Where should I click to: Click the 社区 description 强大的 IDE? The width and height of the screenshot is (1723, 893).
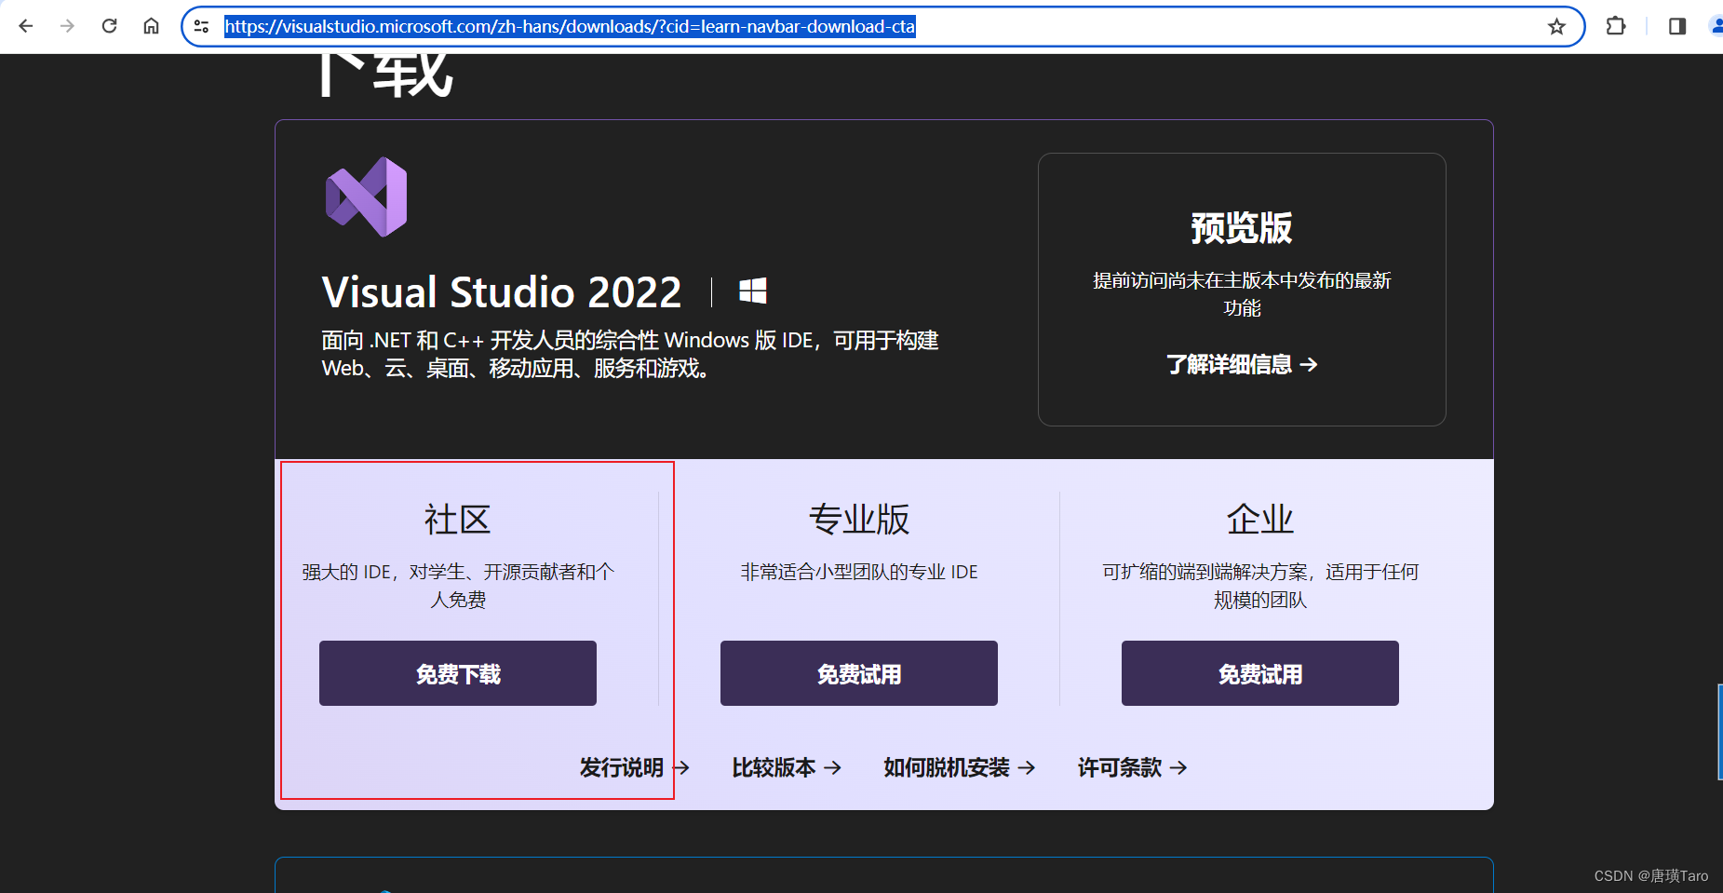pos(458,586)
